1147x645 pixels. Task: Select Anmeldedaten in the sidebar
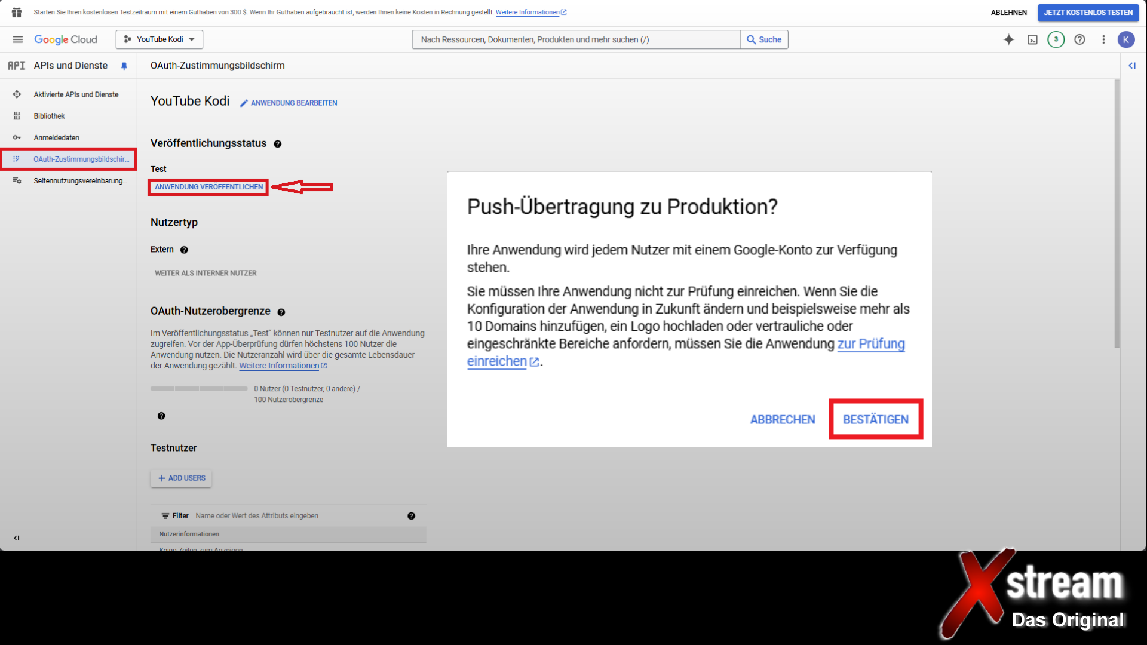pyautogui.click(x=56, y=137)
